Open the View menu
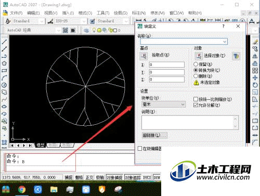 51,13
